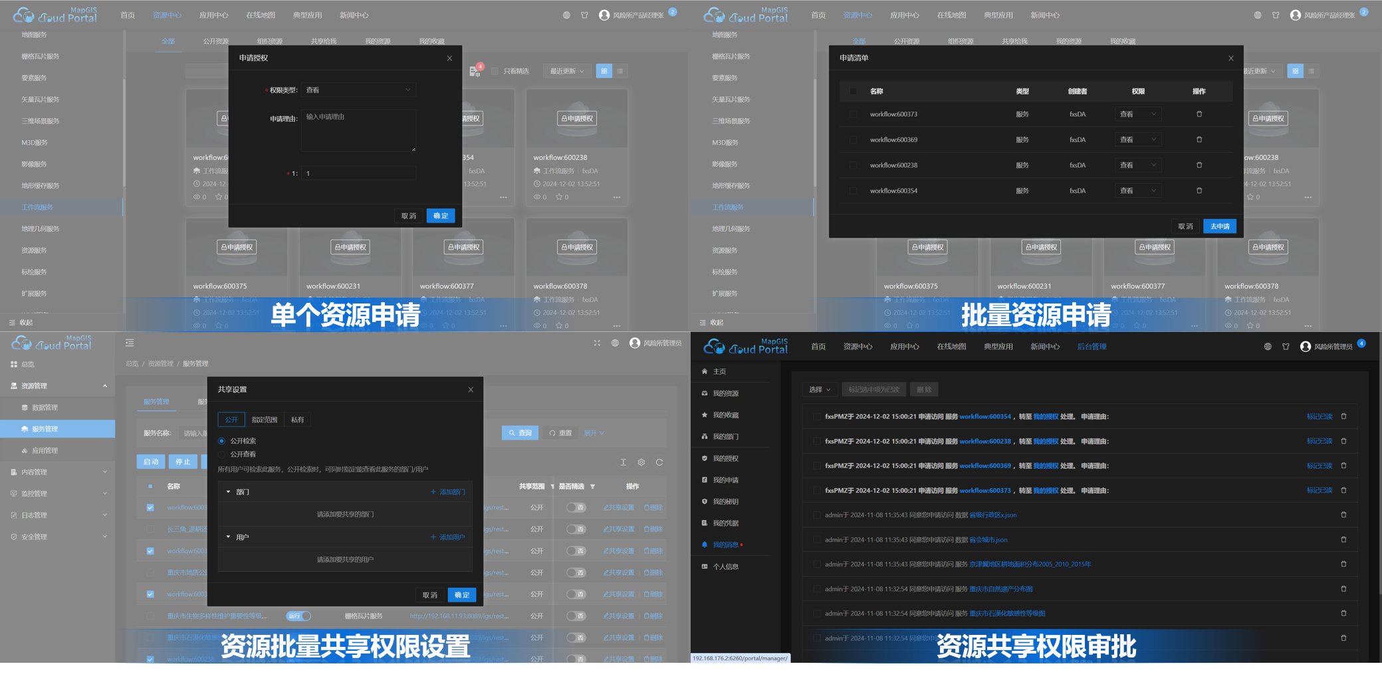Click the settings gear above the service table
This screenshot has width=1382, height=694.
click(x=641, y=462)
